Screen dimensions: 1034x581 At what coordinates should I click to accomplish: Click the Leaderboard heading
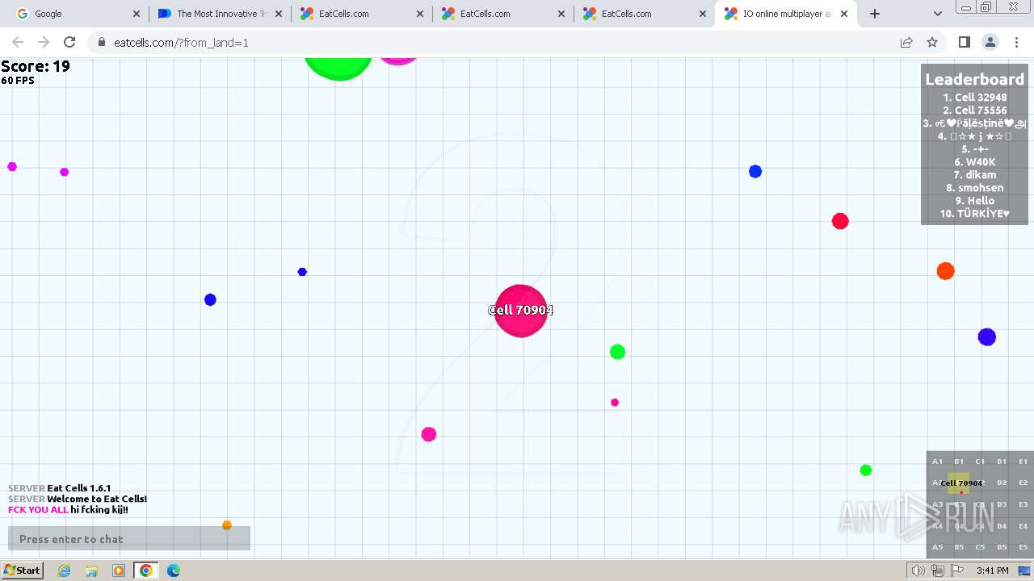pyautogui.click(x=974, y=79)
